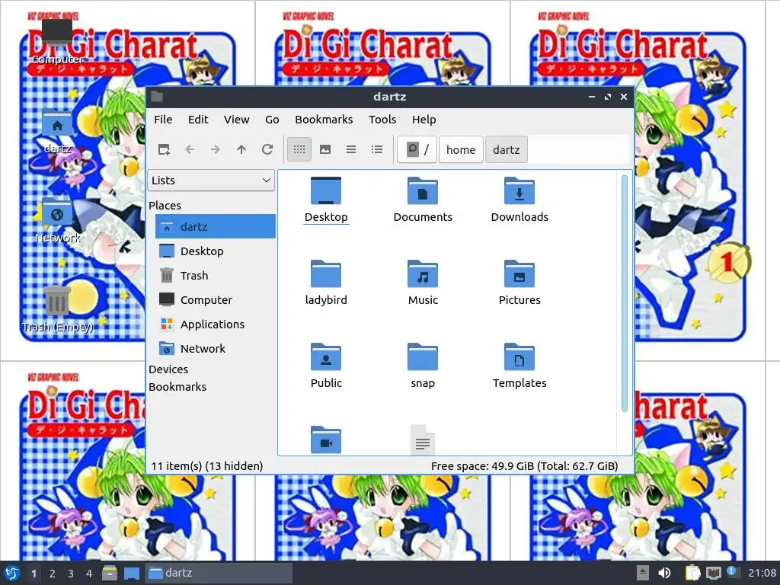
Task: Switch to thumbnail view mode
Action: click(x=325, y=149)
